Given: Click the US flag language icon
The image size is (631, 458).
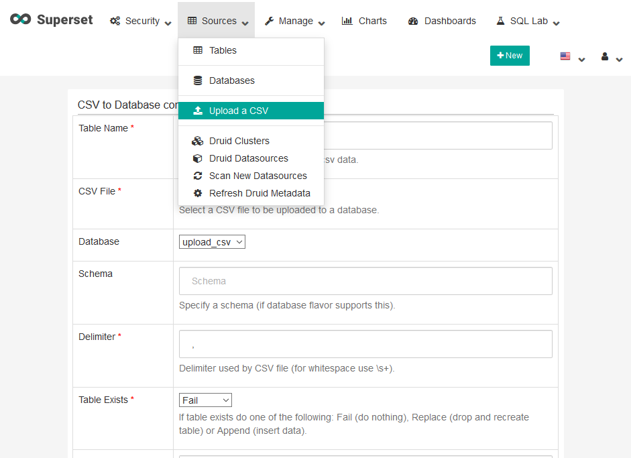Looking at the screenshot, I should pyautogui.click(x=565, y=56).
